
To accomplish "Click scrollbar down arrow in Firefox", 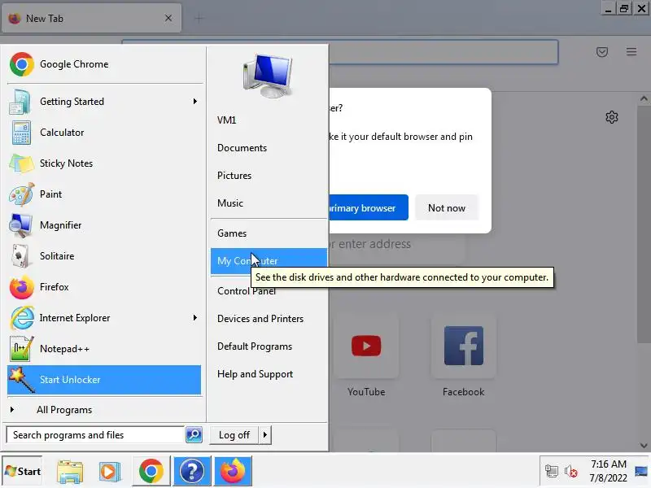I will [x=644, y=446].
